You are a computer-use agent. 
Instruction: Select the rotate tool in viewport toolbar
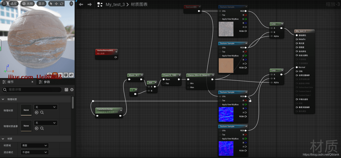[x=62, y=4]
